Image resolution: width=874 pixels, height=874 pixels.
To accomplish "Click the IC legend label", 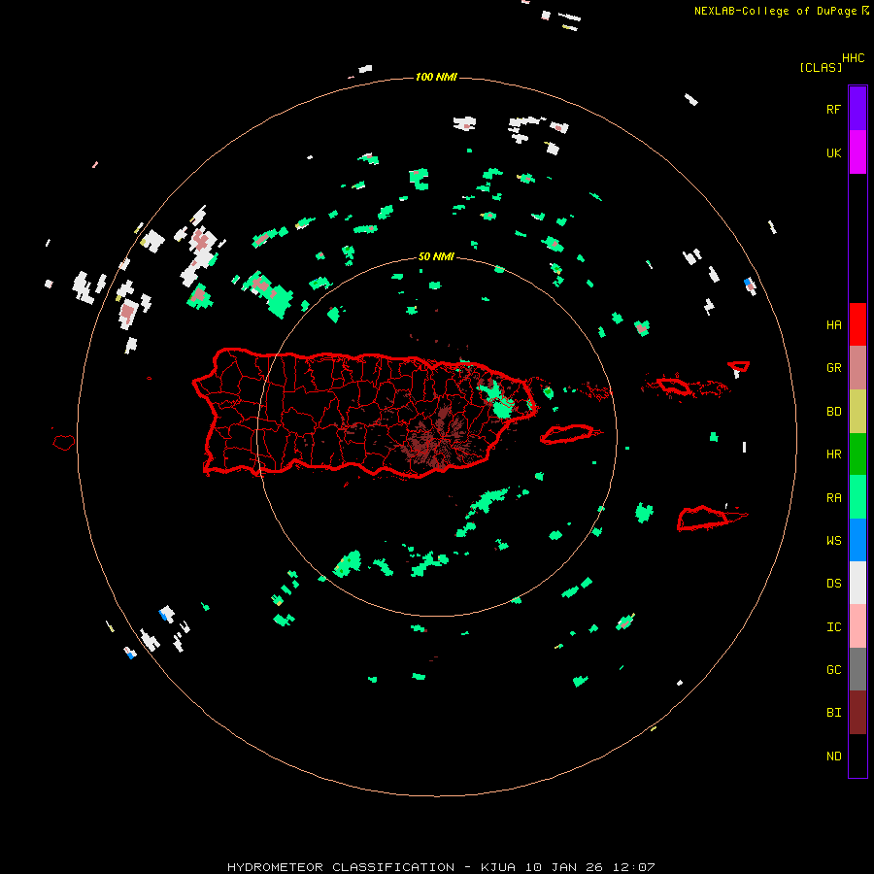I will pyautogui.click(x=833, y=627).
